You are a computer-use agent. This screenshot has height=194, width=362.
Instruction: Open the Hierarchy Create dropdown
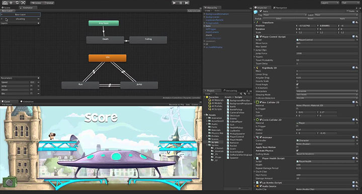point(208,11)
